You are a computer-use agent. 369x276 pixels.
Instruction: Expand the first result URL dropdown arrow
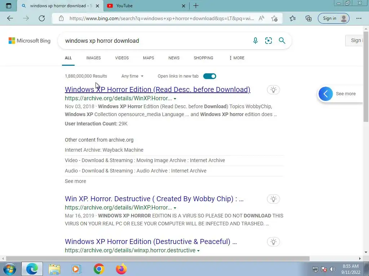coord(175,99)
